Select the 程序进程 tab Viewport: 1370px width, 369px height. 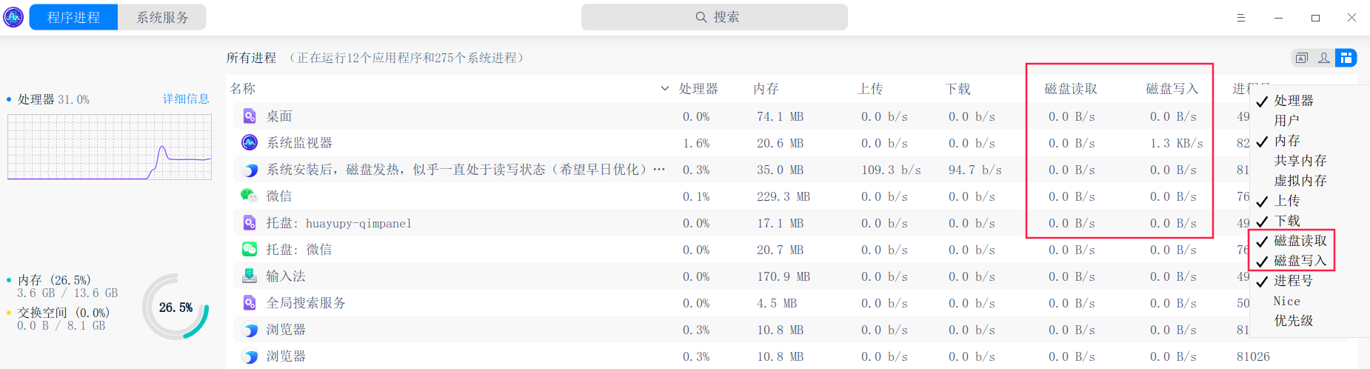click(73, 17)
